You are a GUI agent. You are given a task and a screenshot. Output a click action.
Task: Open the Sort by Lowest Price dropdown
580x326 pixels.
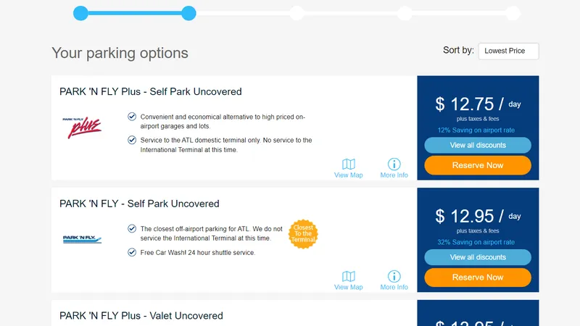pos(508,51)
